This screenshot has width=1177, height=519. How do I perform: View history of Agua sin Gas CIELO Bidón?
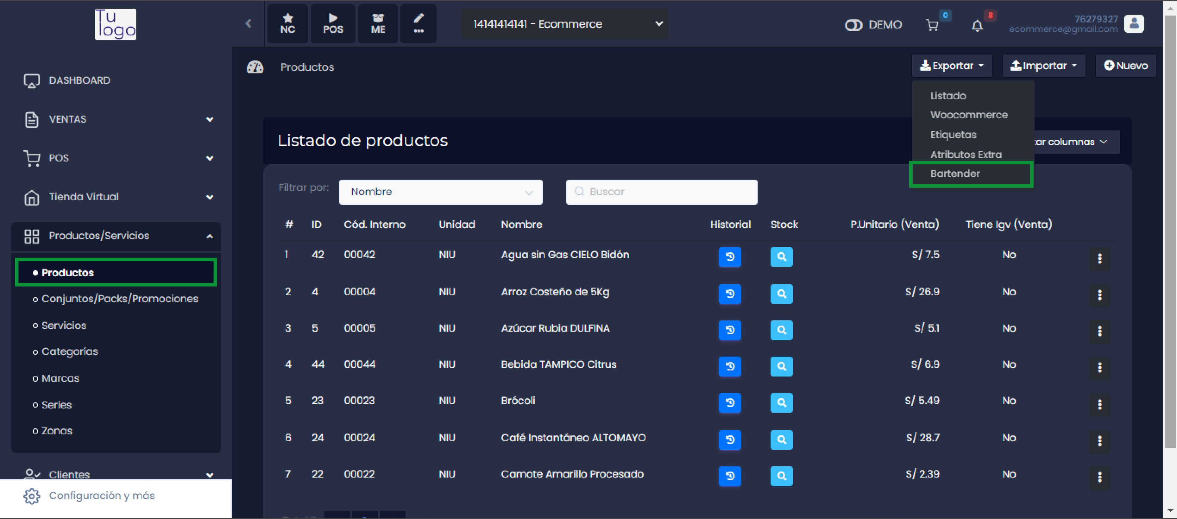click(730, 256)
